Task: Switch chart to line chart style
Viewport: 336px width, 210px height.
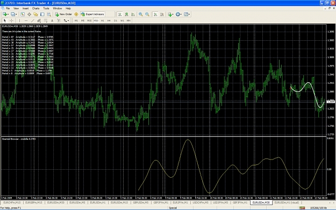Action: 133,15
